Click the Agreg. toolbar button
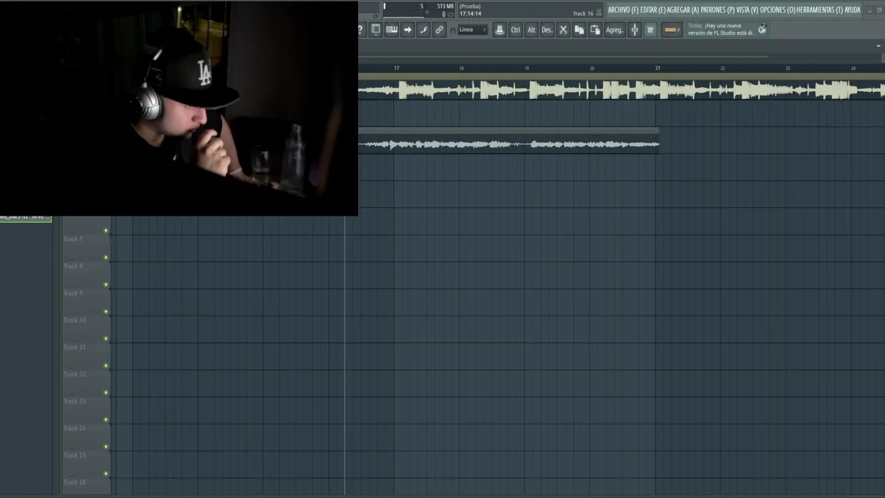This screenshot has height=498, width=885. [614, 30]
